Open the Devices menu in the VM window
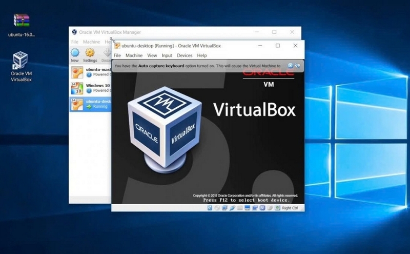Screen dimensions: 410x254 pos(184,55)
